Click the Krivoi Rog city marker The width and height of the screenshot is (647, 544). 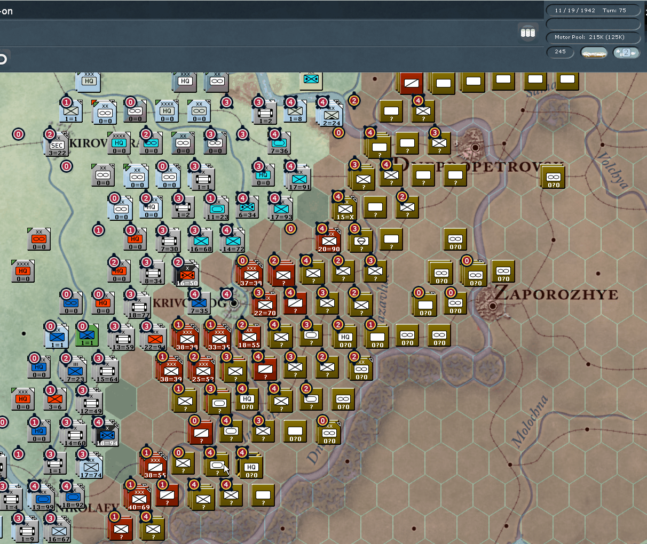point(233,303)
